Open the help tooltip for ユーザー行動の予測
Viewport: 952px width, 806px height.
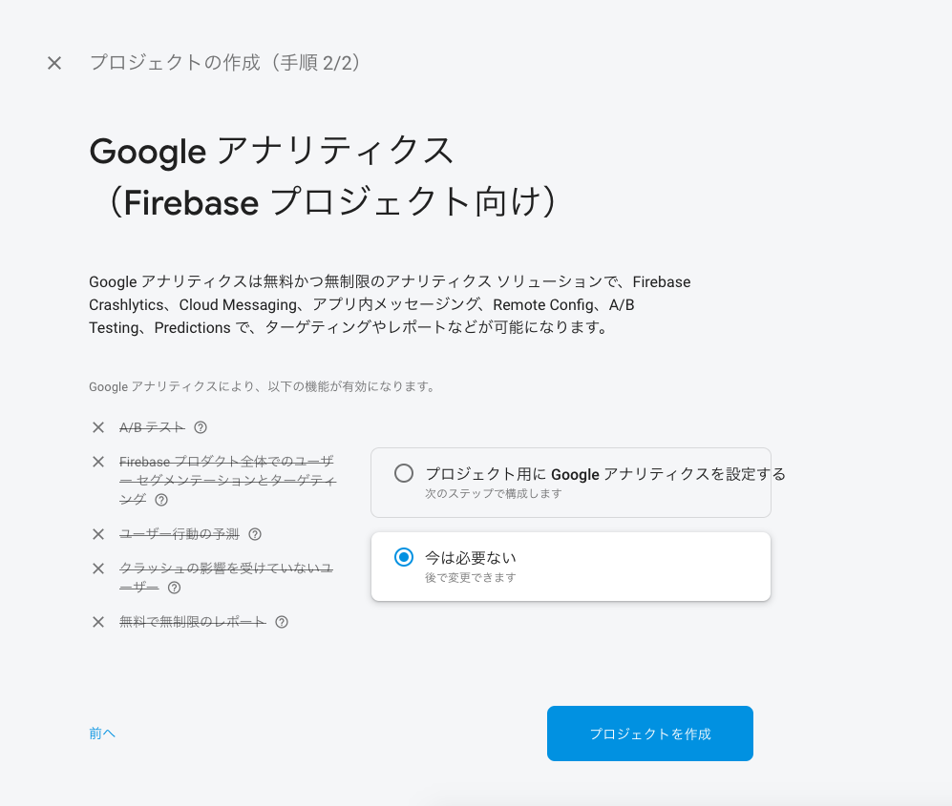tap(254, 534)
